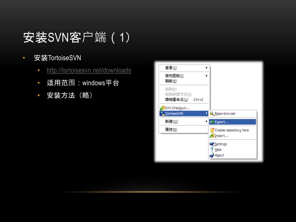Click the 安装方法（略）bullet text
Screen dimensions: 296x222
click(x=70, y=95)
